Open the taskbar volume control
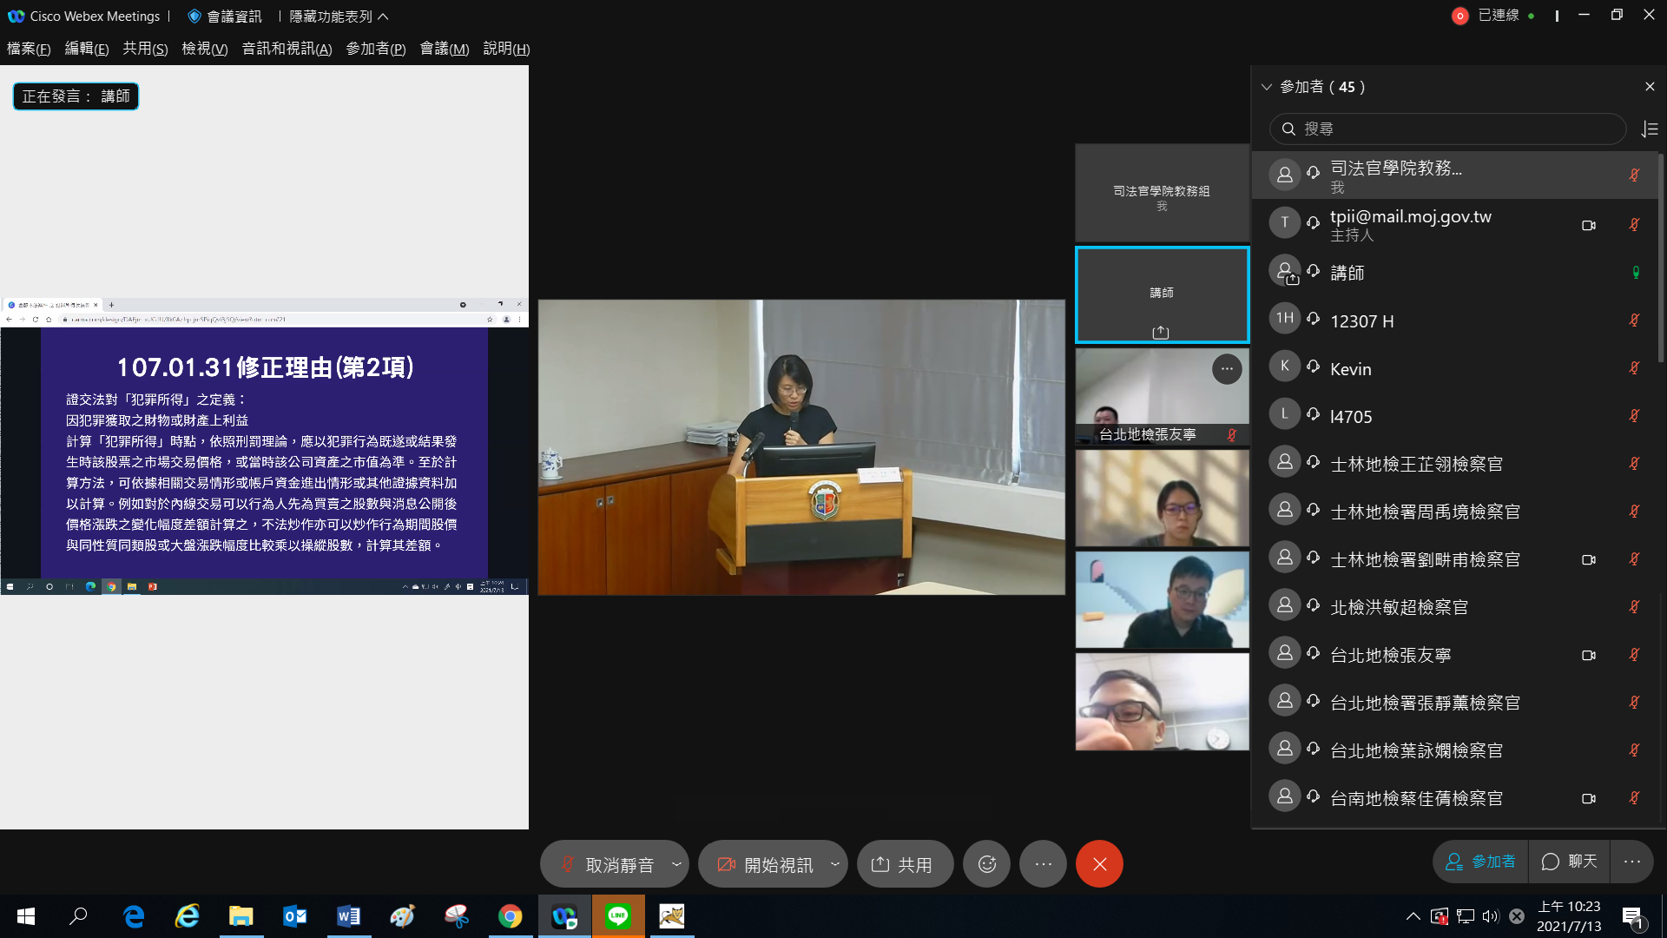 [x=1491, y=916]
